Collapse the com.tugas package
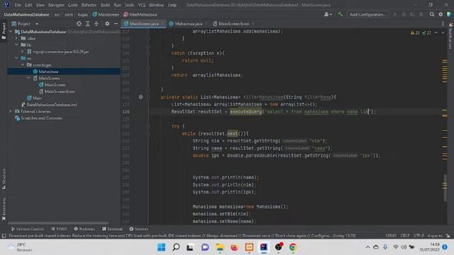The height and width of the screenshot is (255, 454). pos(22,64)
